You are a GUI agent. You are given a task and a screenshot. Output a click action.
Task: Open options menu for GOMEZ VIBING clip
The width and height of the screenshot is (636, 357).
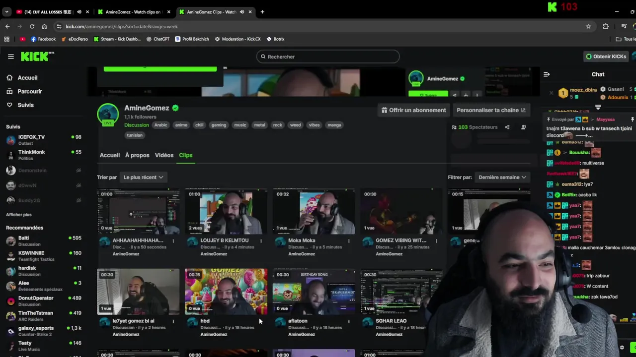[436, 240]
